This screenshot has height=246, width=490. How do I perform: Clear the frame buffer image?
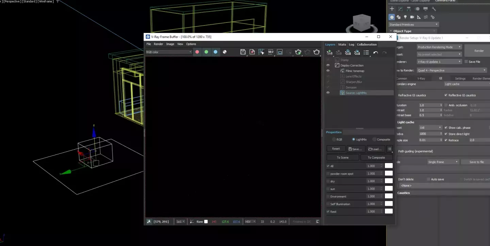[252, 52]
